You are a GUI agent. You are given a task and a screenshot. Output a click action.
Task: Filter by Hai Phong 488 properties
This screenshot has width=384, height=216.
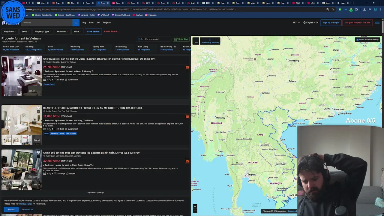(x=77, y=48)
